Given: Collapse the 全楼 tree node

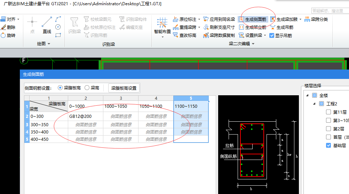Looking at the screenshot, I should click(307, 96).
